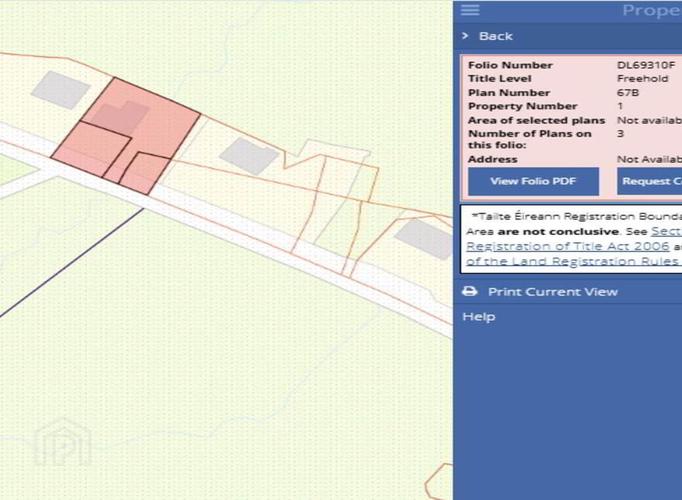Click the Address label
This screenshot has width=682, height=500.
click(x=492, y=159)
